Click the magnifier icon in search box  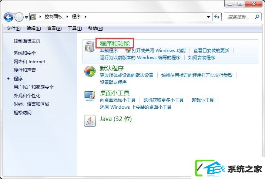(257, 17)
